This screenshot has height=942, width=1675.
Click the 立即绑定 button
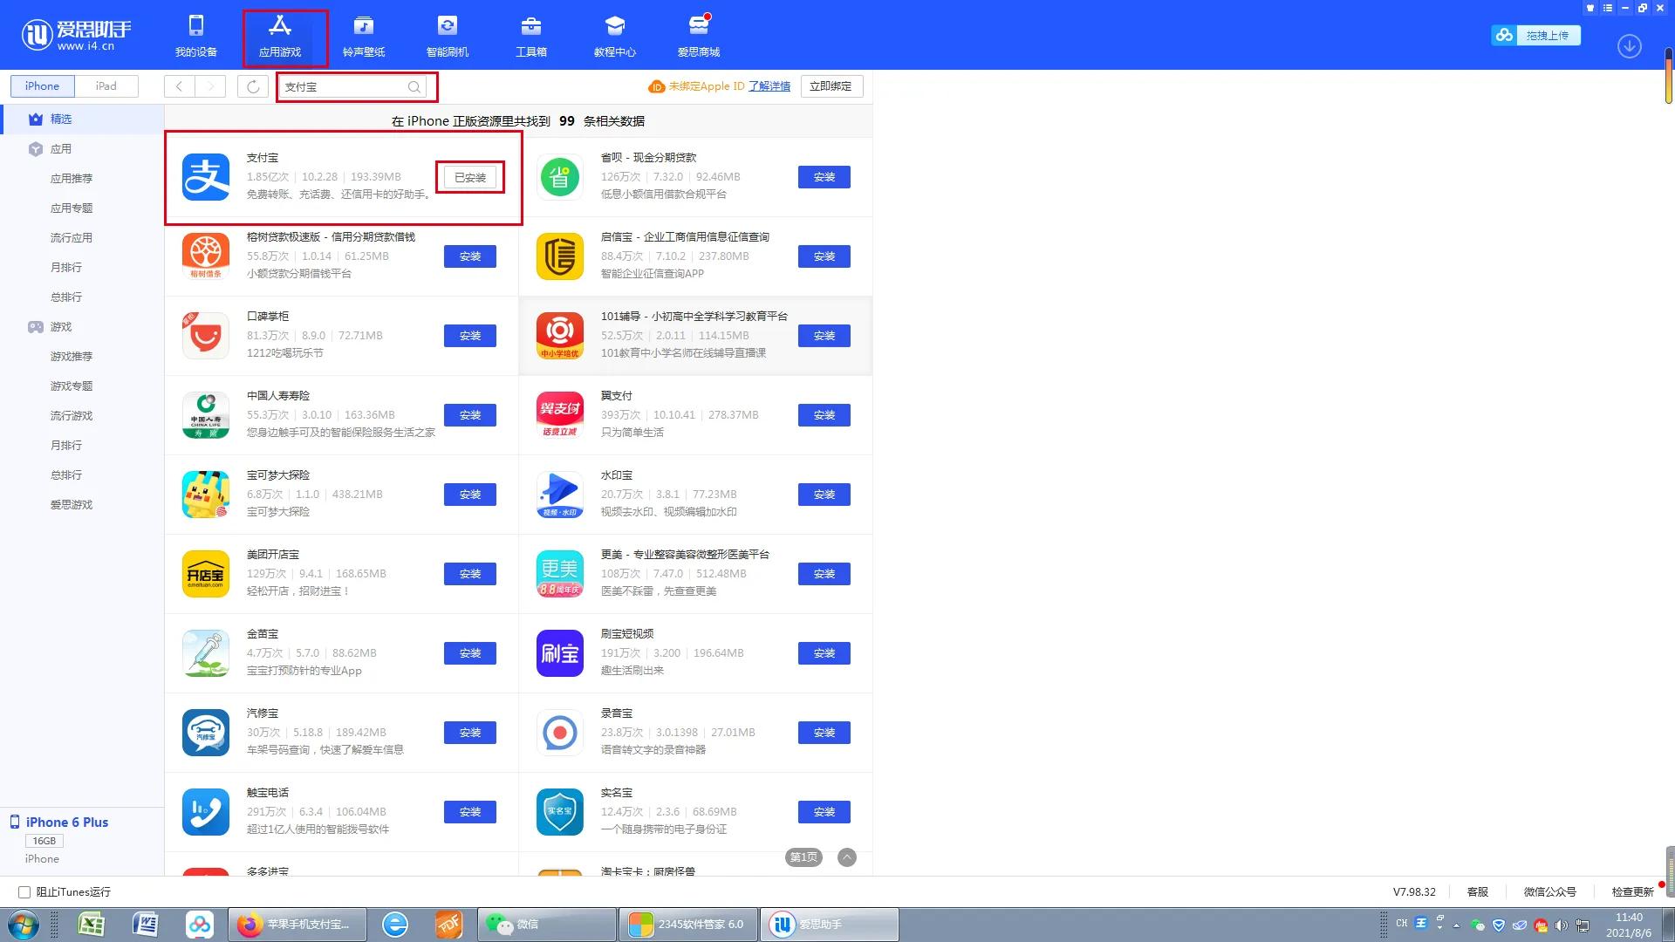(x=831, y=86)
